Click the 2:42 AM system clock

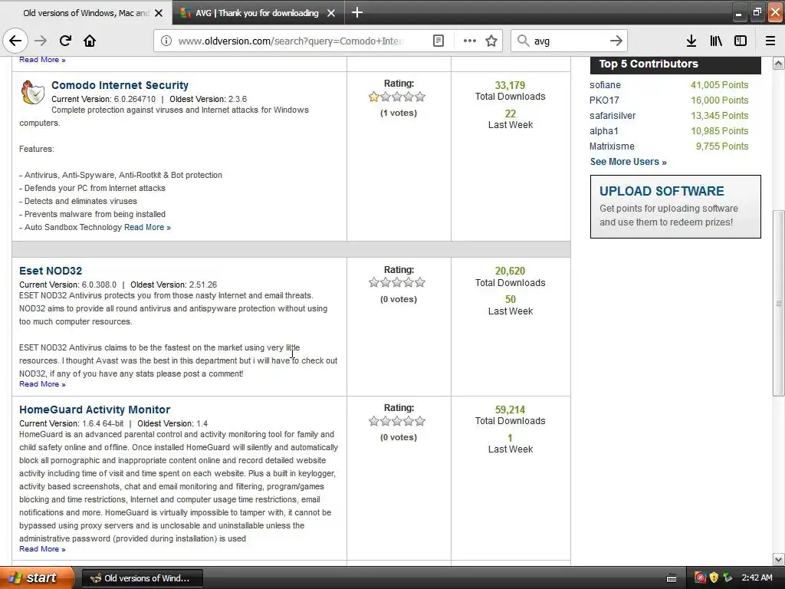[757, 578]
